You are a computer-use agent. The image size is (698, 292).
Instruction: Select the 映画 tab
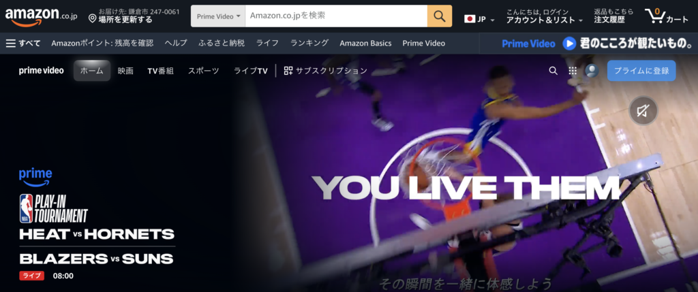[x=125, y=71]
